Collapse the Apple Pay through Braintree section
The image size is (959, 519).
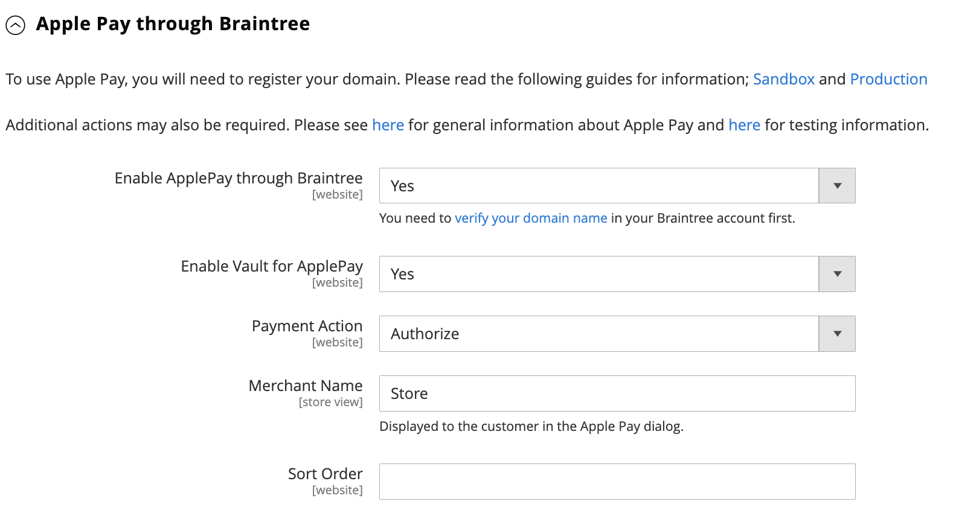click(15, 25)
